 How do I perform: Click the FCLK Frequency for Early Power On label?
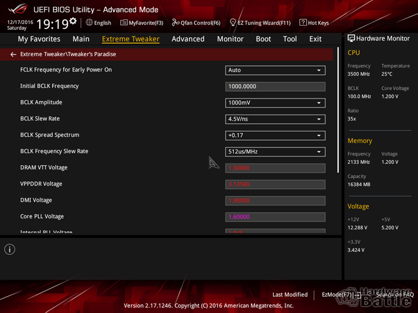(x=66, y=70)
